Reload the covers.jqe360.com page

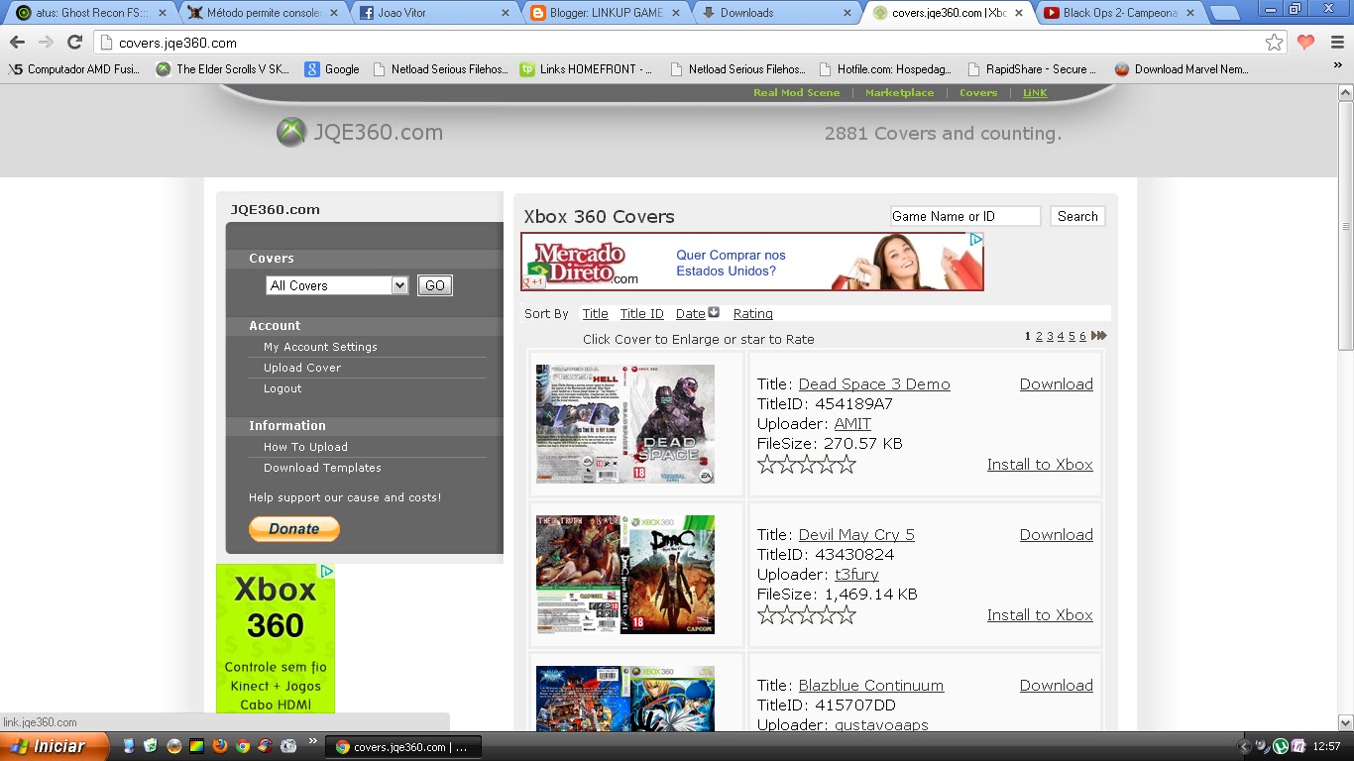74,43
